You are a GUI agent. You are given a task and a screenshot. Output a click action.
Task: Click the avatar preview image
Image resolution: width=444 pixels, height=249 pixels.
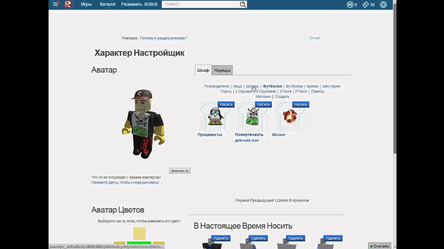(x=143, y=124)
